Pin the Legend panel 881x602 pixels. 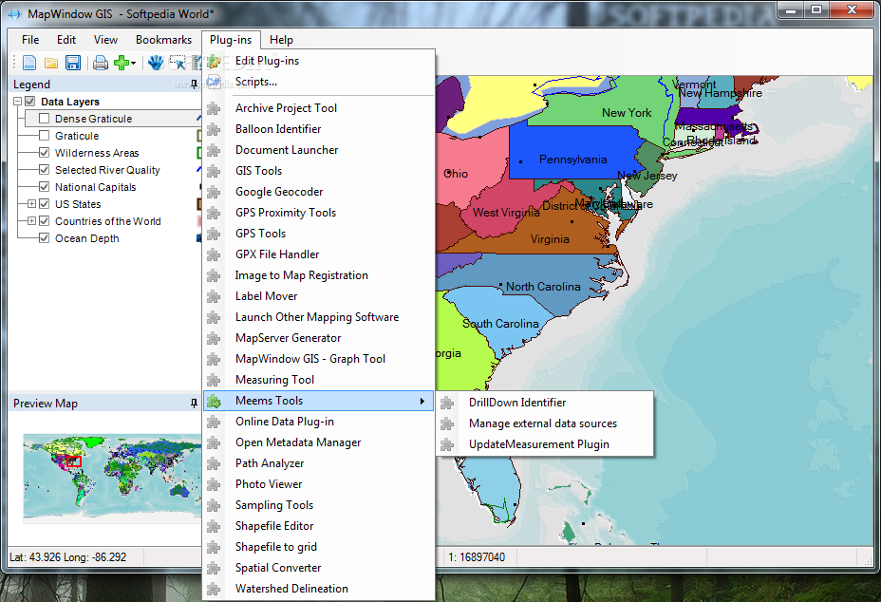point(194,85)
